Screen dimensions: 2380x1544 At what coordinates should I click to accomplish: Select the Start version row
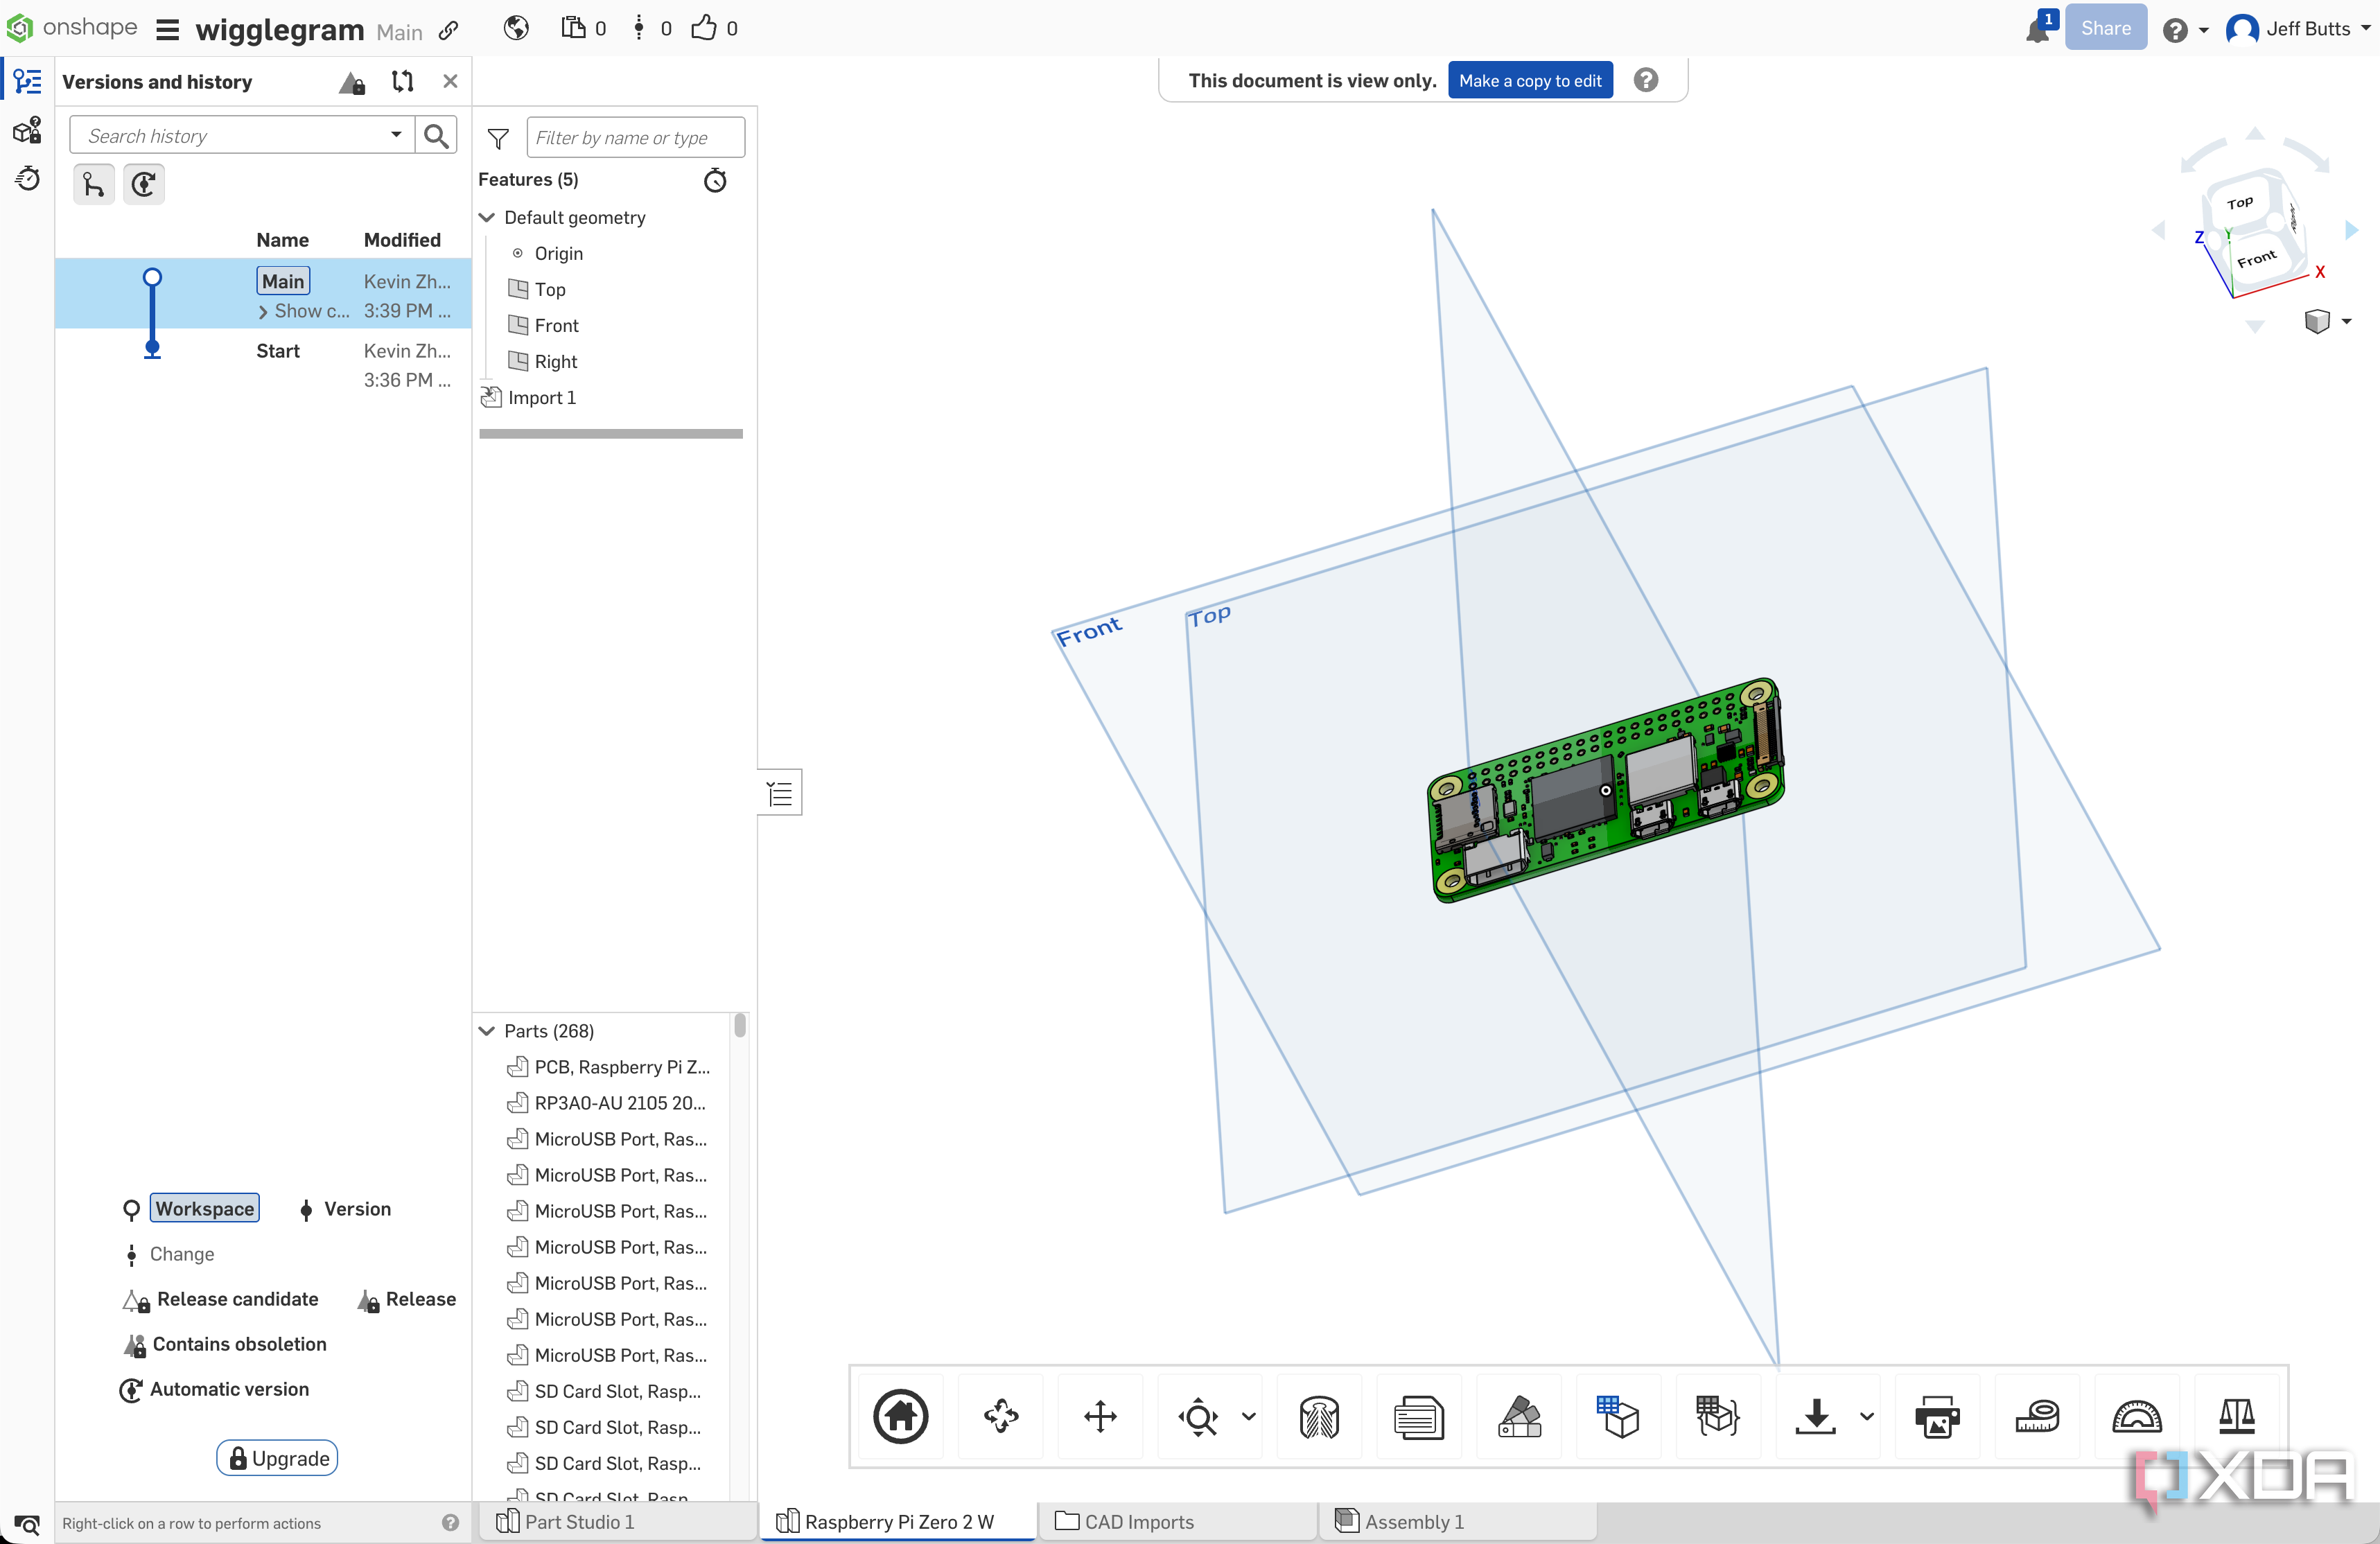[x=264, y=364]
